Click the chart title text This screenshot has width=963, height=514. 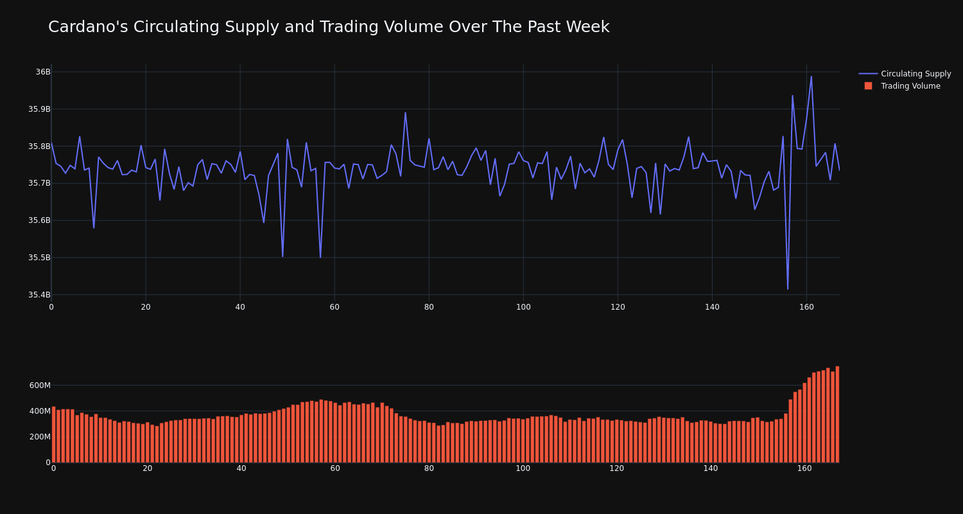(329, 27)
